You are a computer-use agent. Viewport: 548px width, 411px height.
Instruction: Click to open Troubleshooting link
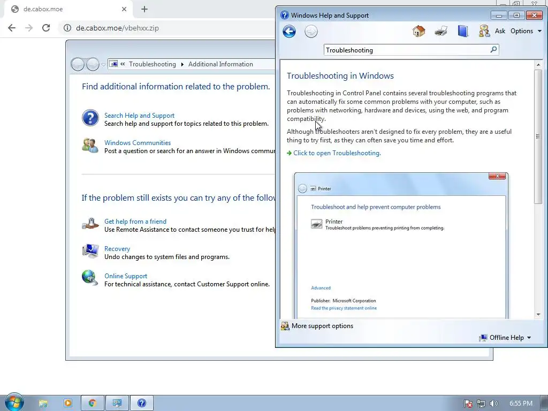tap(337, 153)
